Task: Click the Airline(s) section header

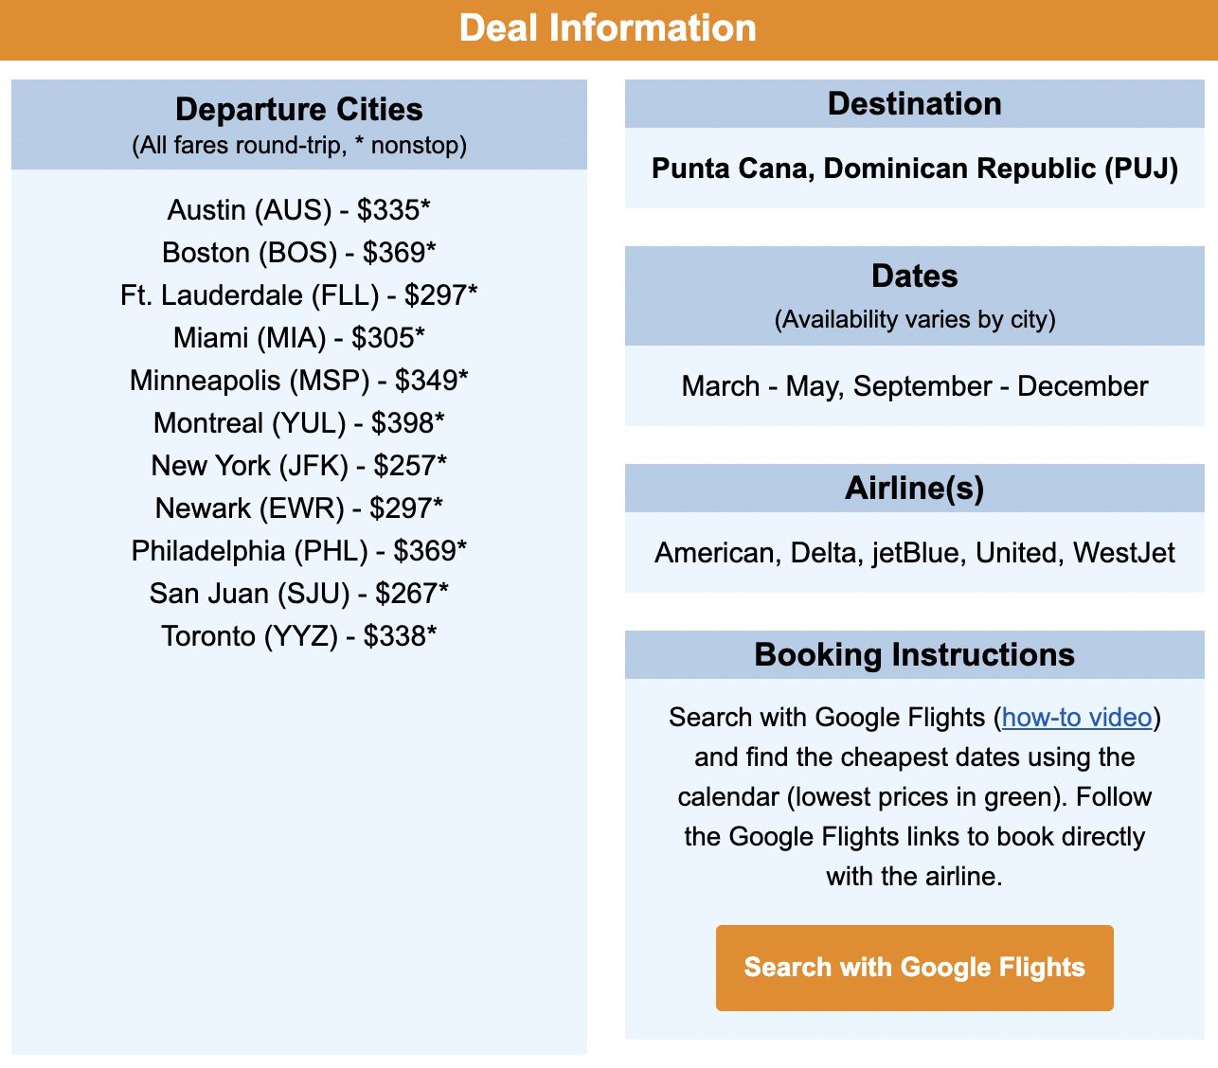Action: [914, 489]
